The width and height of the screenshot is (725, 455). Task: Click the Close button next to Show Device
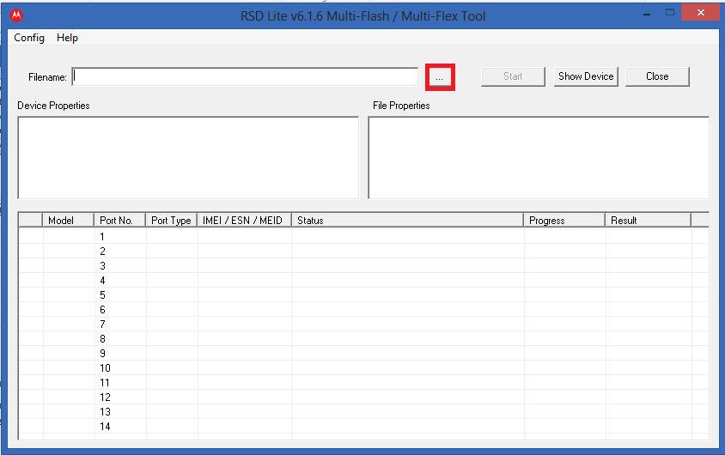coord(657,76)
